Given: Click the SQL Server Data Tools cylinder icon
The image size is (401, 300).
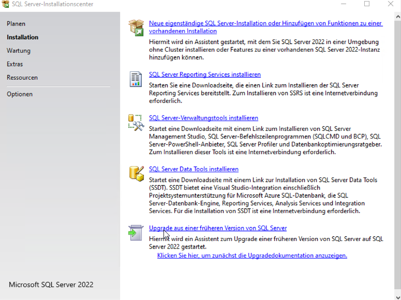Looking at the screenshot, I should pyautogui.click(x=136, y=174).
